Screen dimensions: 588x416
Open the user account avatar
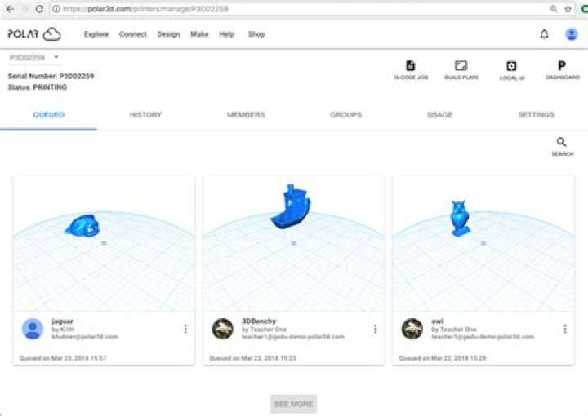pos(572,34)
